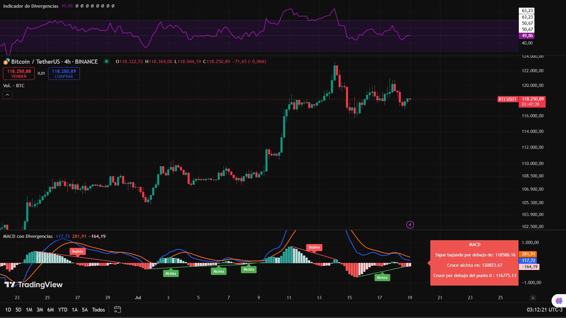
Task: Select the YTD date range
Action: [x=63, y=310]
